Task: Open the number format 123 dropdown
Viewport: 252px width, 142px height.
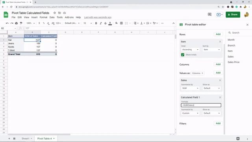Action: pos(58,23)
